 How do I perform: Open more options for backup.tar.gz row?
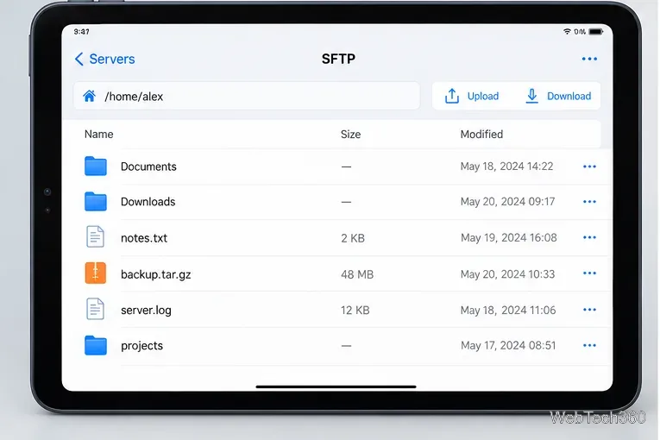[x=589, y=273]
